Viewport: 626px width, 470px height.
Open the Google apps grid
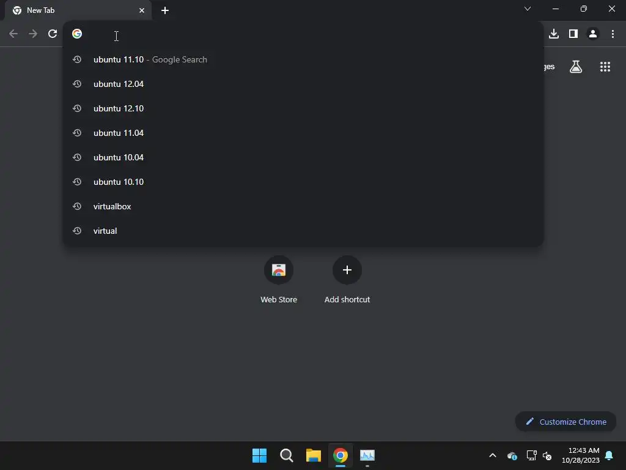click(605, 67)
